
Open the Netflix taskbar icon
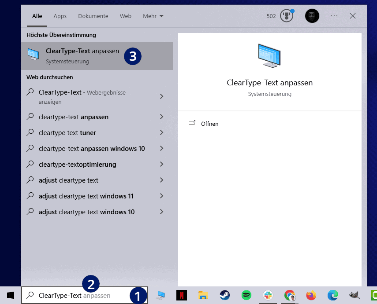(x=182, y=295)
